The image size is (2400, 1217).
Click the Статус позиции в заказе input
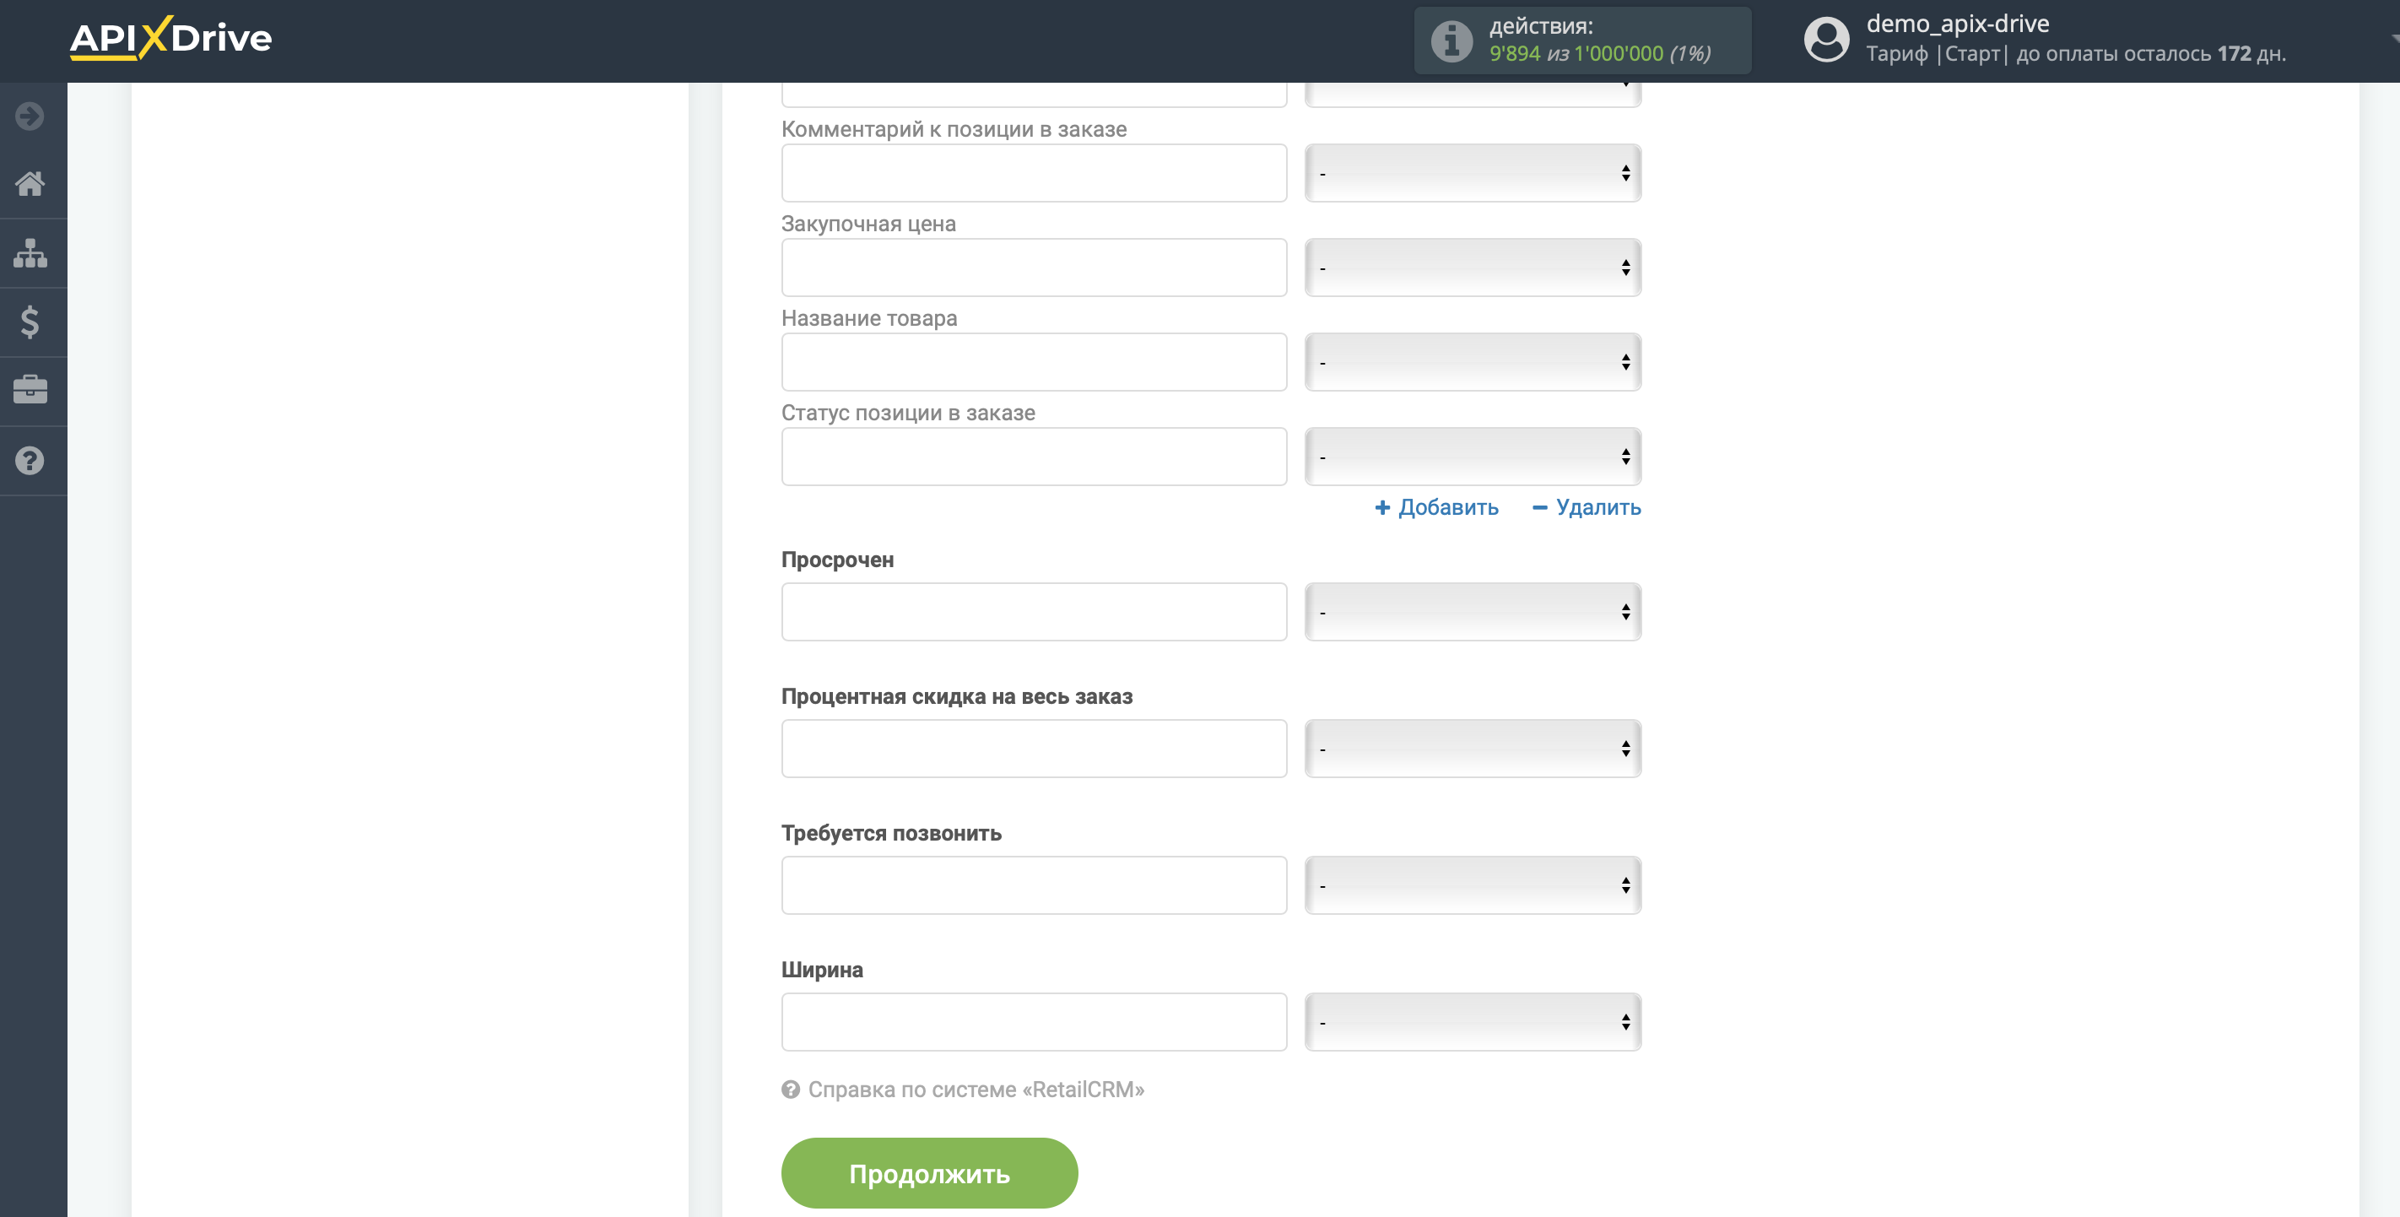[x=1034, y=457]
